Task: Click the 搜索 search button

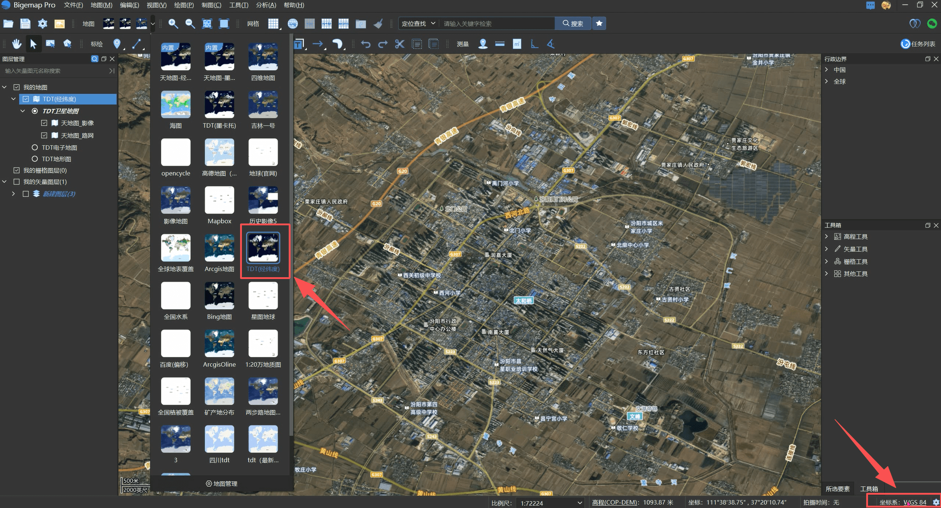Action: click(573, 23)
